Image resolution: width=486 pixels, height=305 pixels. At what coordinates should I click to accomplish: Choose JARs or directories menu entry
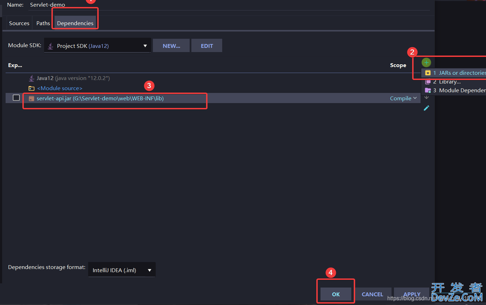coord(454,73)
